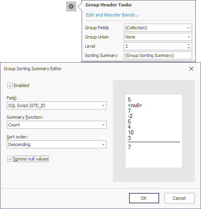
Task: Uncheck Ignore null values
Action: (x=10, y=159)
